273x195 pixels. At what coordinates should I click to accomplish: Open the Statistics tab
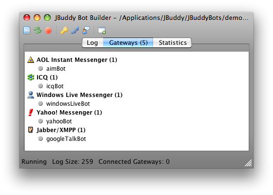[x=173, y=43]
